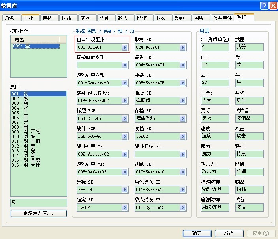Viewport: 278px width, 239px height.
Task: Switch to the 图块 tab
Action: [201, 18]
